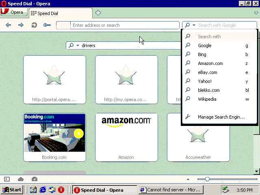The height and width of the screenshot is (195, 260).
Task: Open the my.opera.co speed dial tile
Action: pos(126,80)
